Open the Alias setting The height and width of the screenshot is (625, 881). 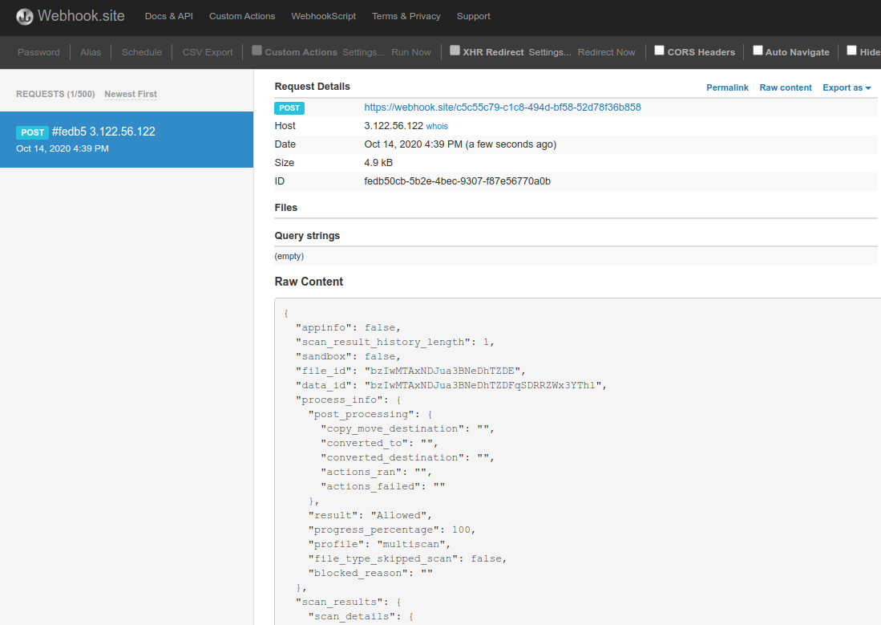click(91, 52)
